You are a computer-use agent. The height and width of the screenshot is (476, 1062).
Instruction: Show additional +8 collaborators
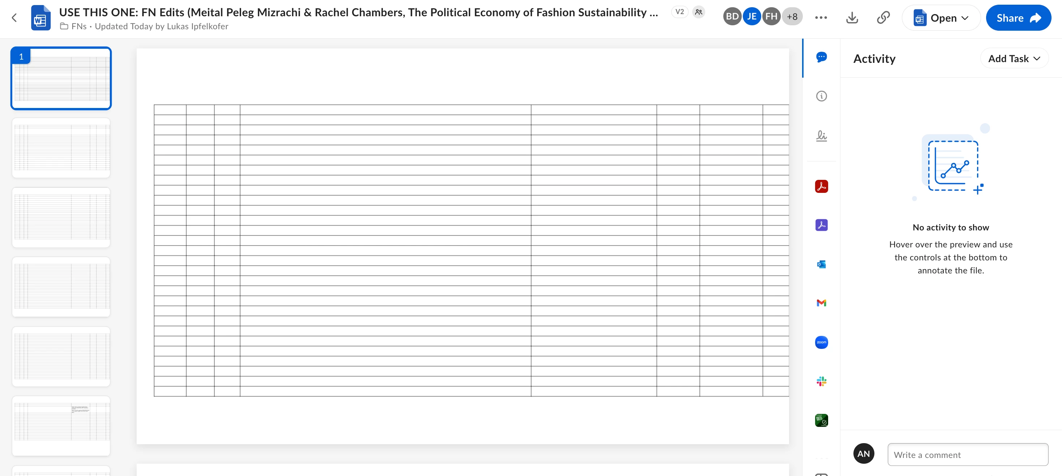792,17
